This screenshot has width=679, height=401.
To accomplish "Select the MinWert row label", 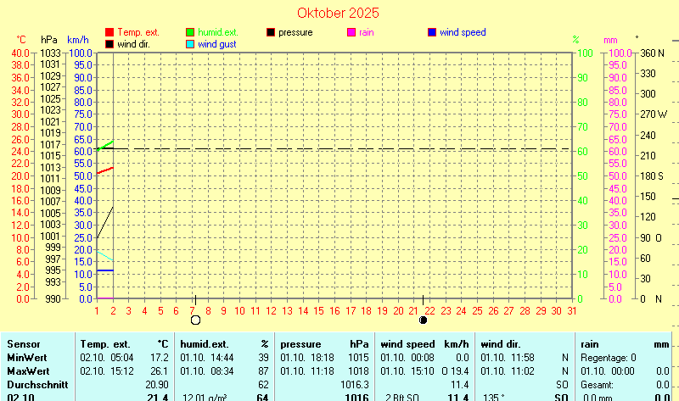I will (27, 358).
